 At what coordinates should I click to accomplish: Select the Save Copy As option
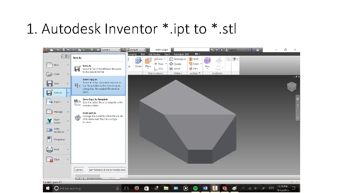(x=98, y=85)
